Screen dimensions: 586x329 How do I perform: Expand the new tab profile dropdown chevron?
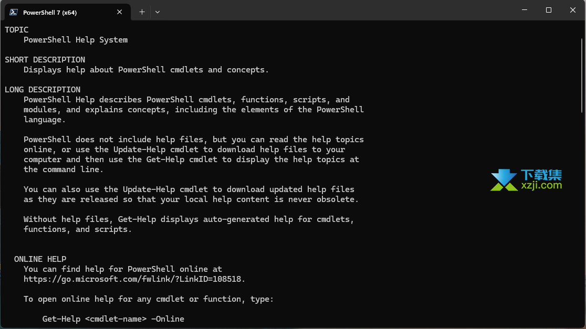tap(158, 12)
